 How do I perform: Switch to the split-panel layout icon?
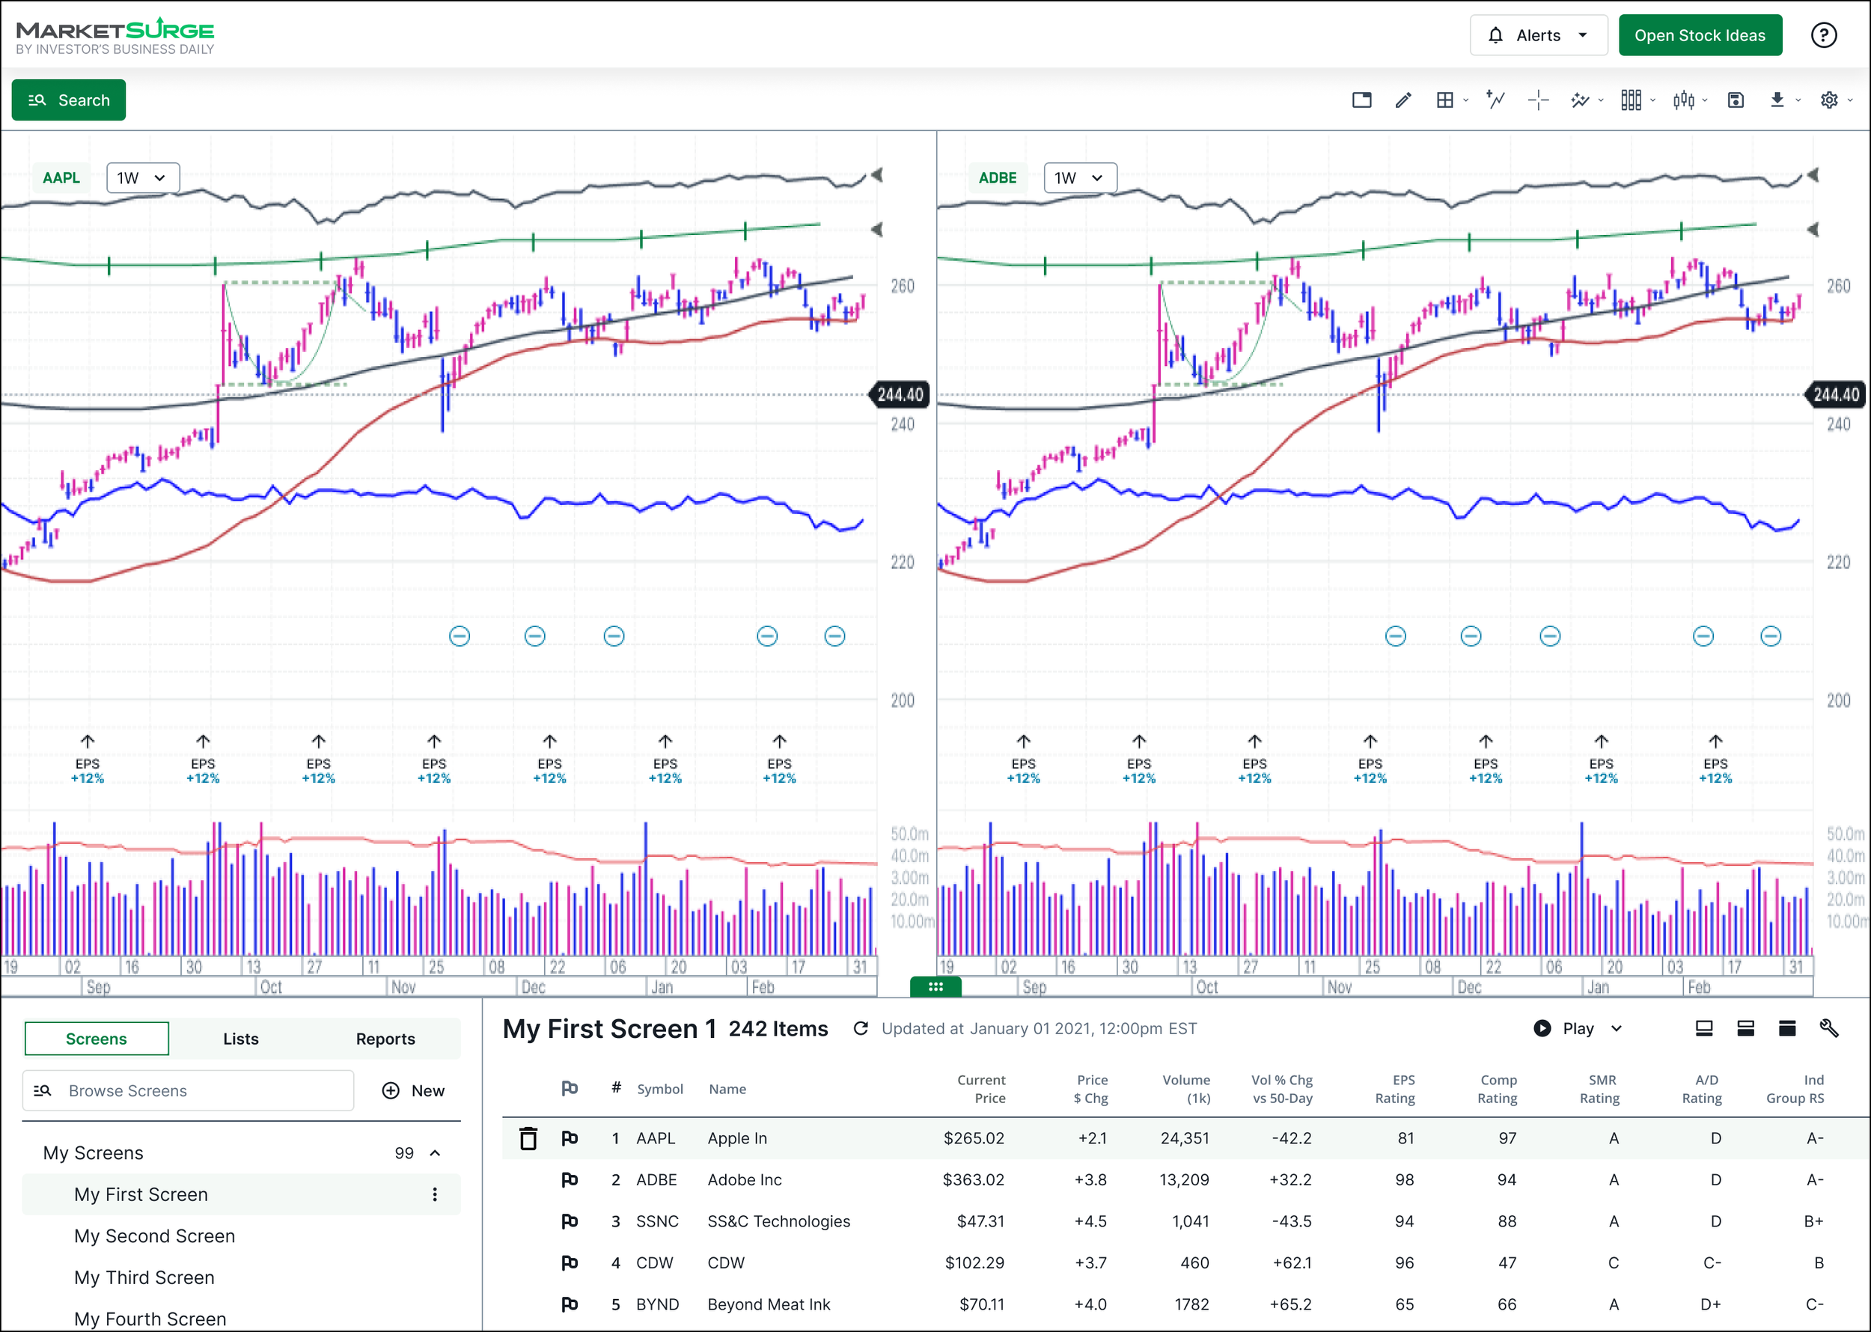coord(1745,1028)
